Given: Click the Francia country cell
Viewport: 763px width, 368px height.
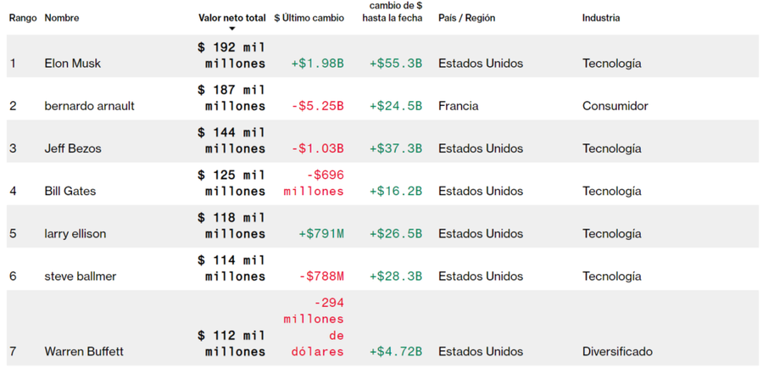Looking at the screenshot, I should tap(458, 106).
